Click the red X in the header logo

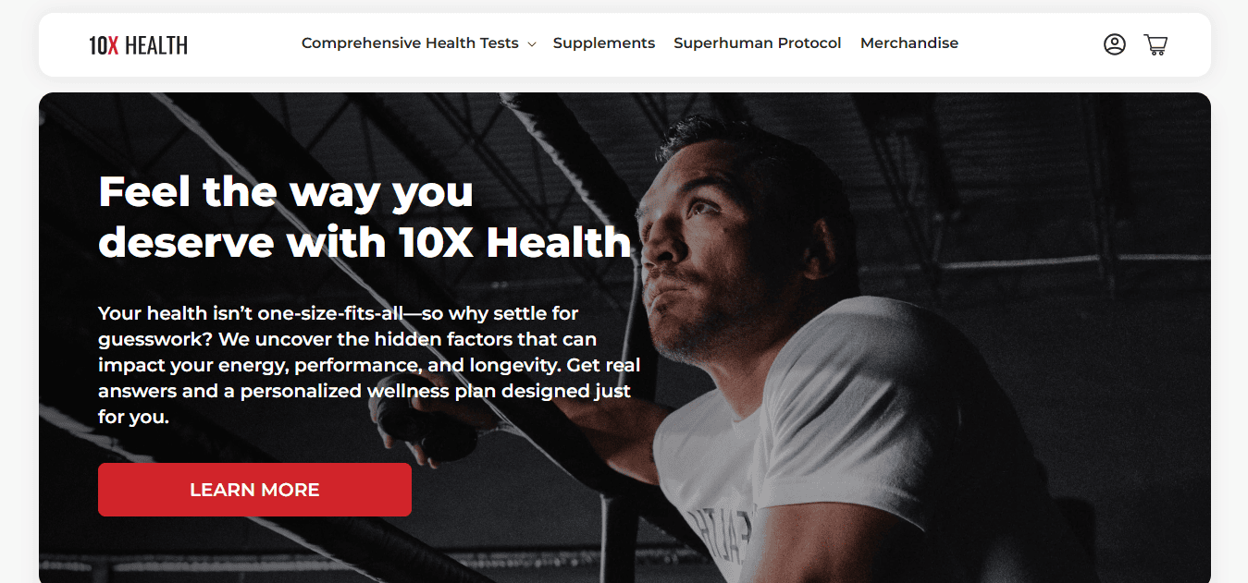click(x=113, y=44)
